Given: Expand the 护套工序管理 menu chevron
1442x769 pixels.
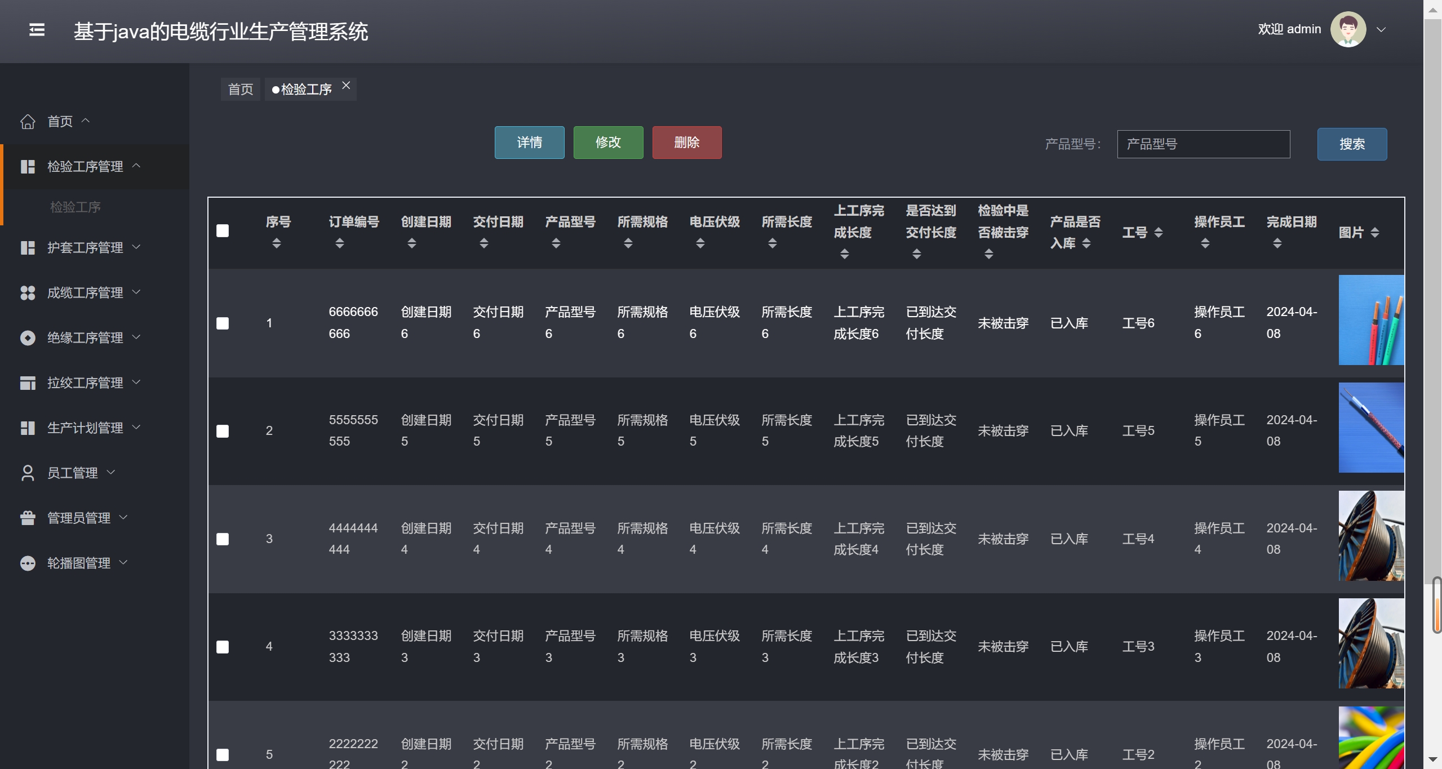Looking at the screenshot, I should (136, 247).
